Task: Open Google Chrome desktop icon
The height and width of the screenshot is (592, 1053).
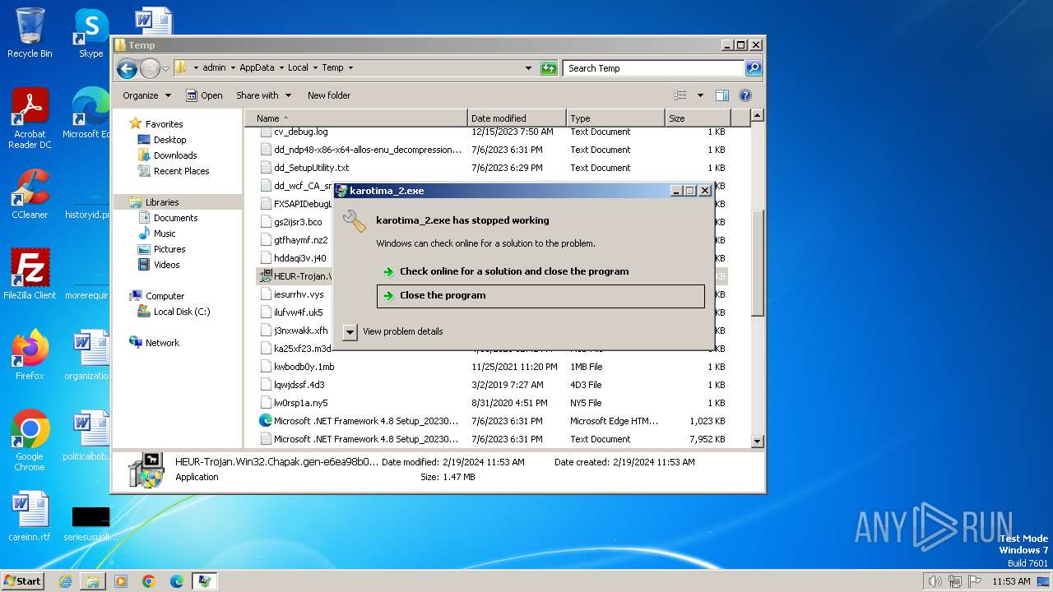Action: pos(30,441)
